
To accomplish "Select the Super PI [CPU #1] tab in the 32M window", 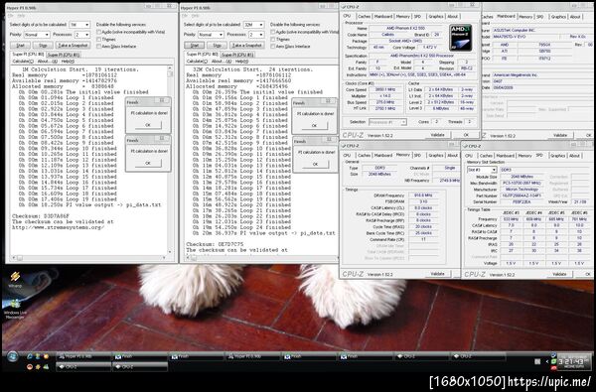I will (x=237, y=55).
